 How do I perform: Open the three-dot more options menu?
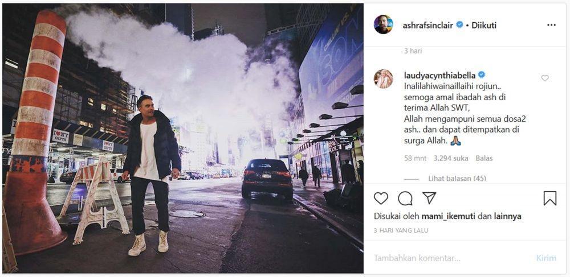[551, 25]
